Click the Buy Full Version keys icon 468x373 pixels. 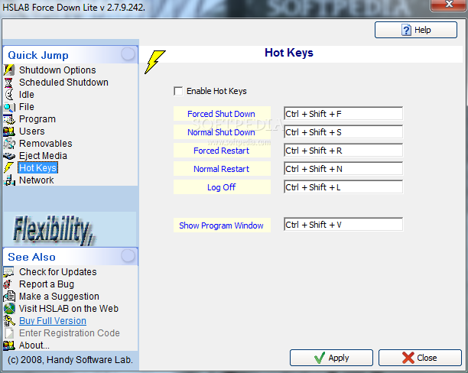(x=9, y=321)
